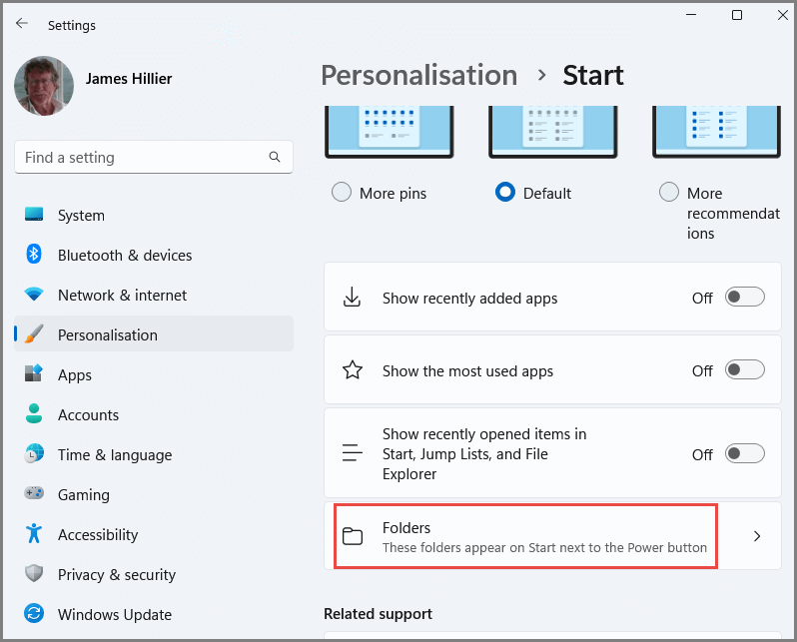Click the search magnifier icon
This screenshot has width=797, height=642.
pyautogui.click(x=275, y=157)
